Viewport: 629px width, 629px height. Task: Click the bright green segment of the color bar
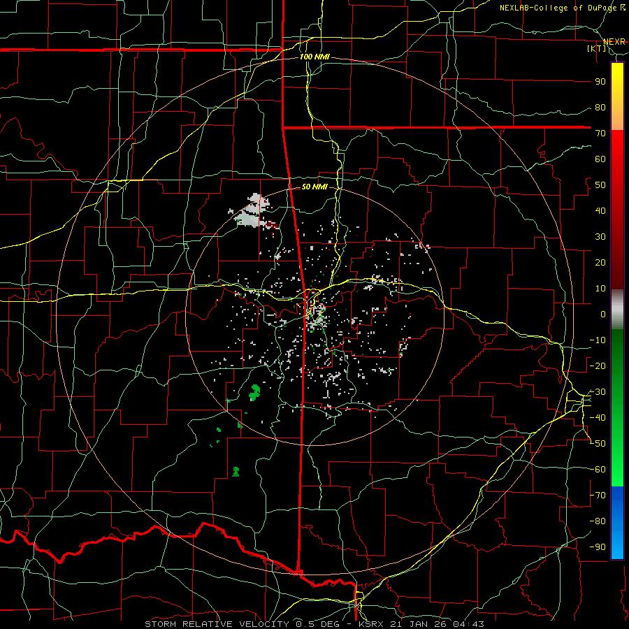pyautogui.click(x=617, y=461)
